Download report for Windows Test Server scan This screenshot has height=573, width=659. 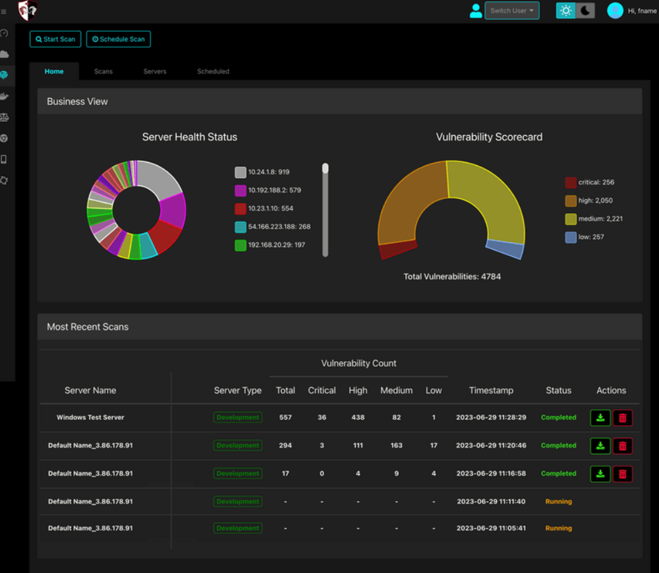(600, 418)
